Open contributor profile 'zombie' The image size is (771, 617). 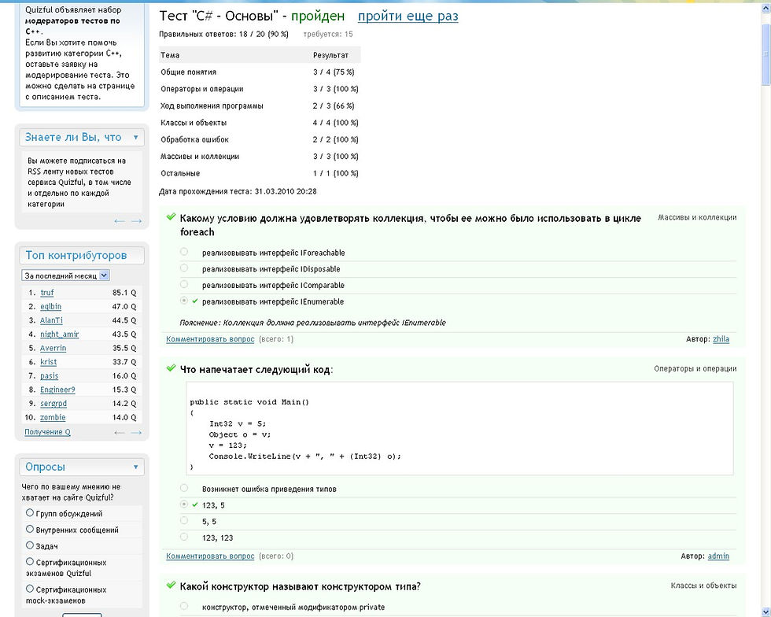click(53, 417)
